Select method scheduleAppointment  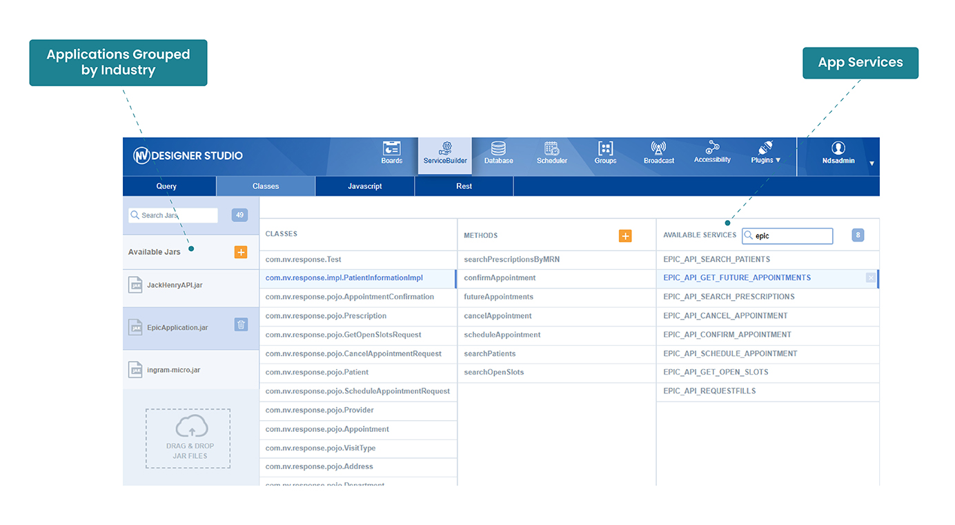(x=557, y=335)
